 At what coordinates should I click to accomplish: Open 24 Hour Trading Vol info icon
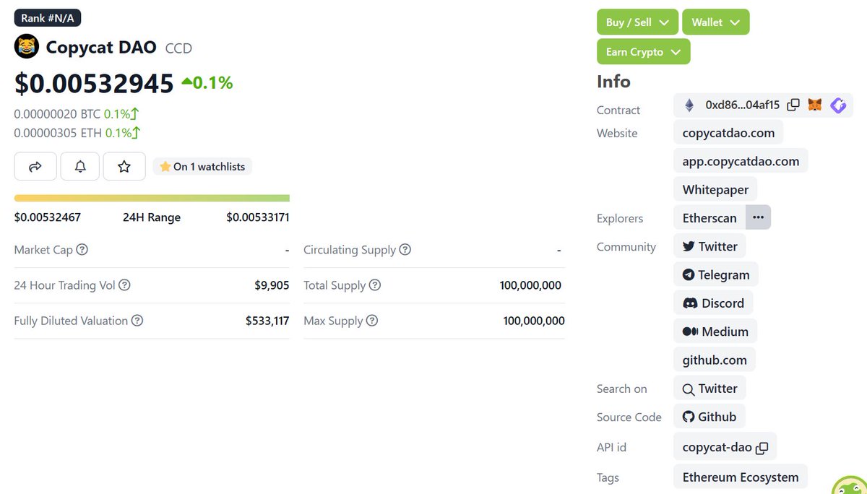click(x=124, y=285)
